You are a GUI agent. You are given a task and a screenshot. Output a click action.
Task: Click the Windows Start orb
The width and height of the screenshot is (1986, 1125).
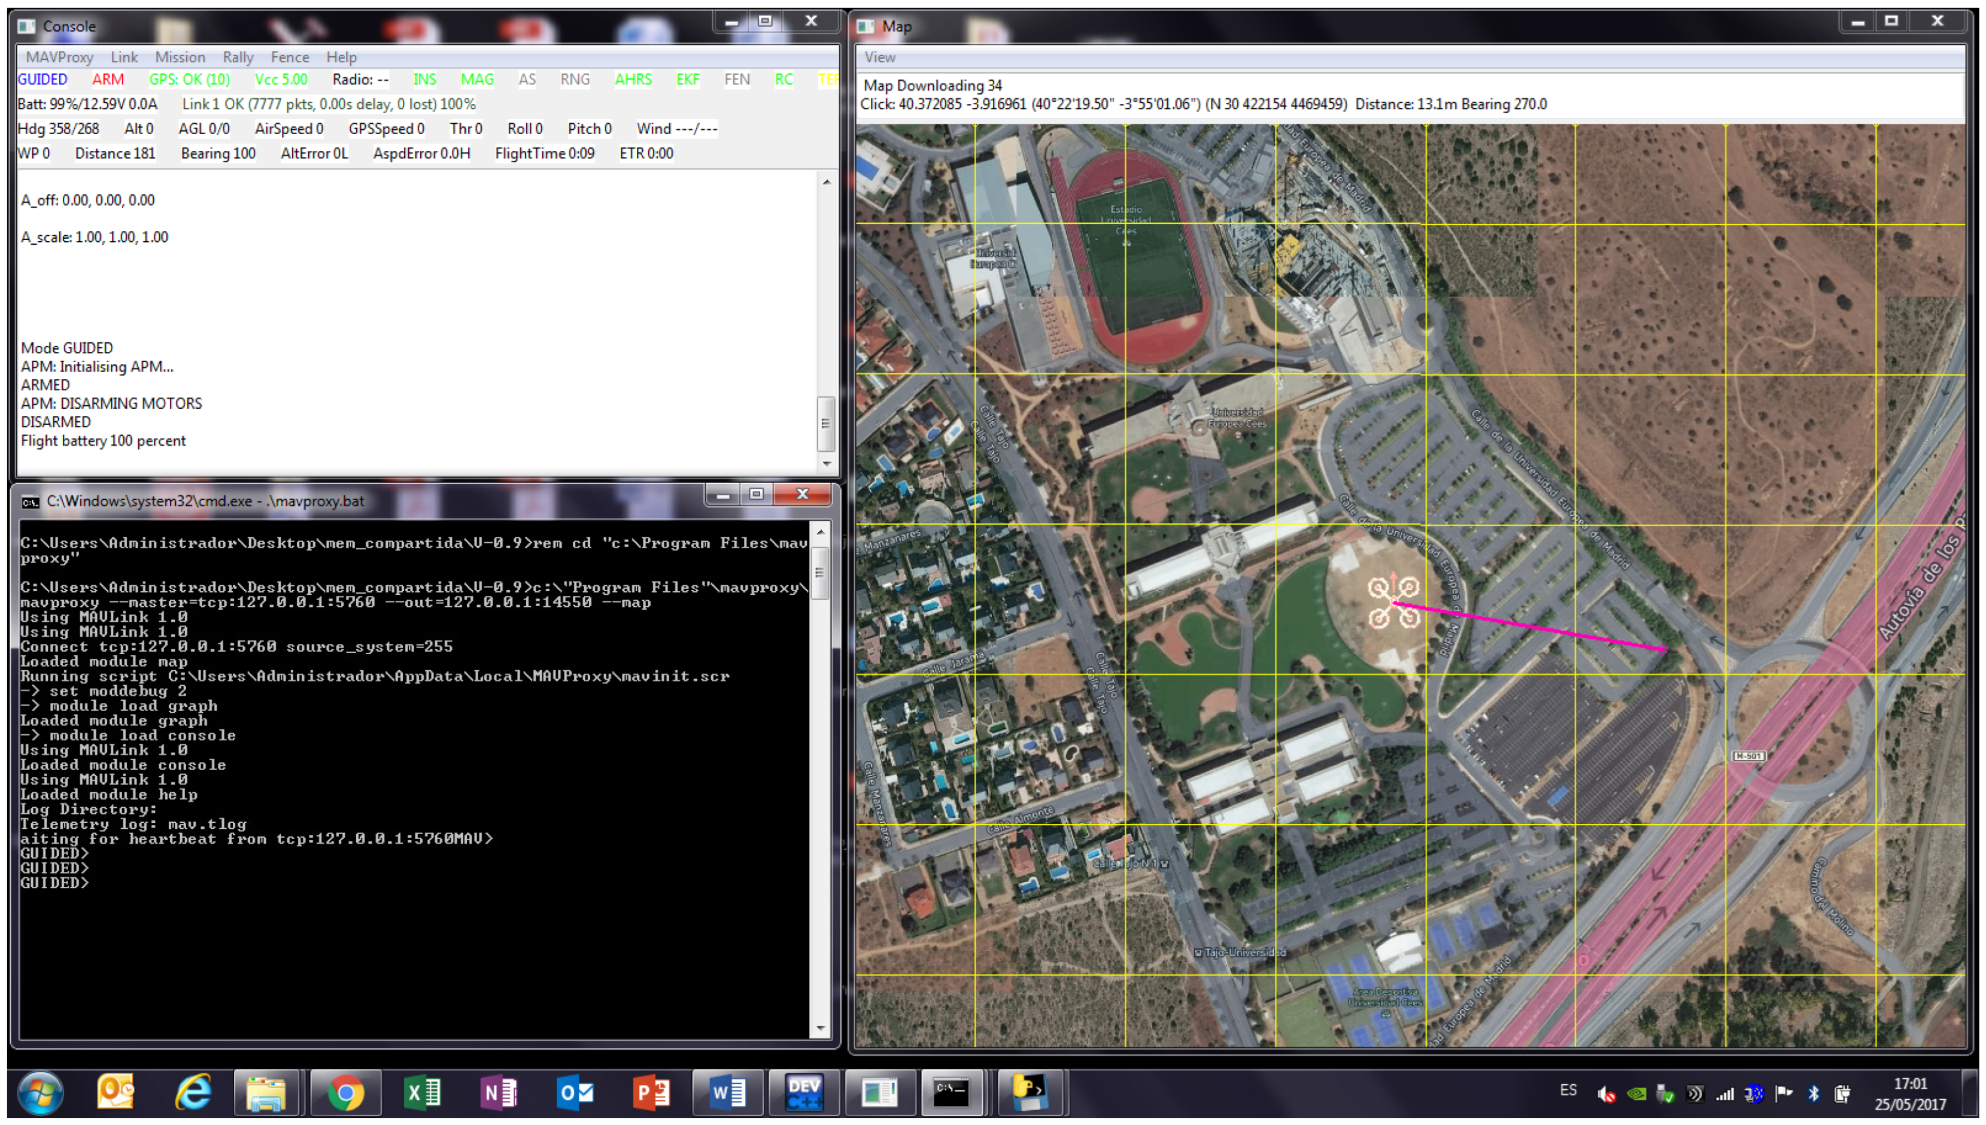(40, 1093)
